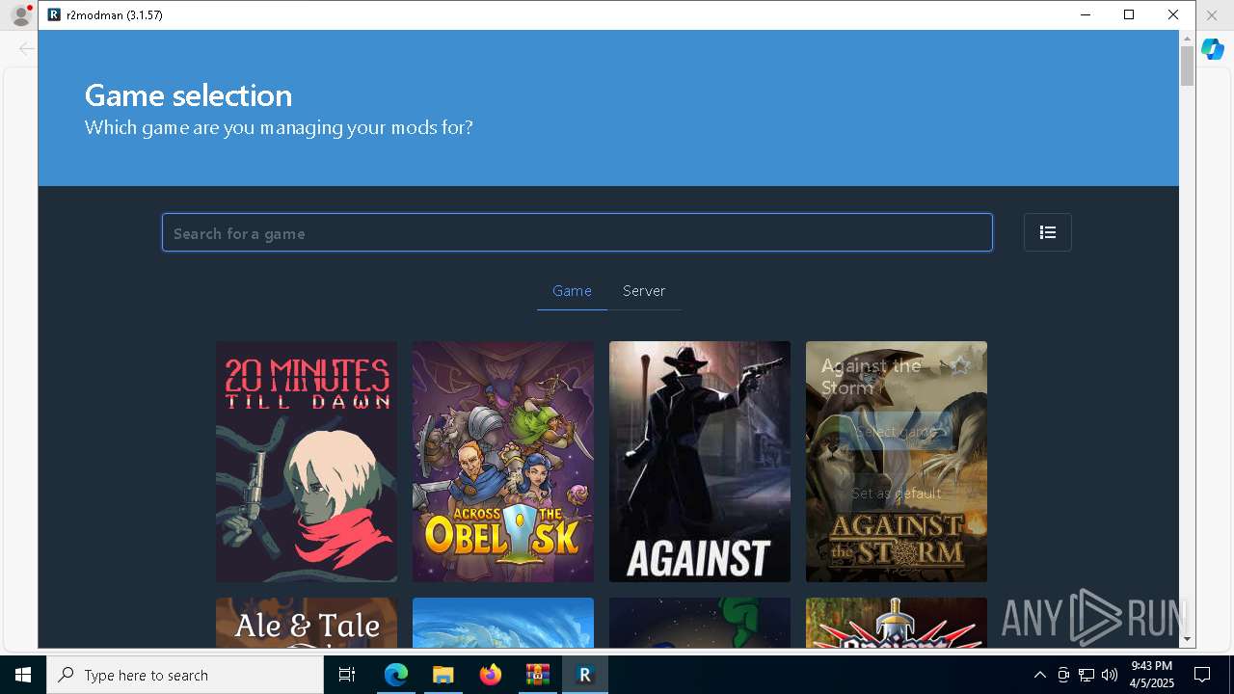Open File Explorer from taskbar
This screenshot has width=1234, height=694.
(443, 675)
